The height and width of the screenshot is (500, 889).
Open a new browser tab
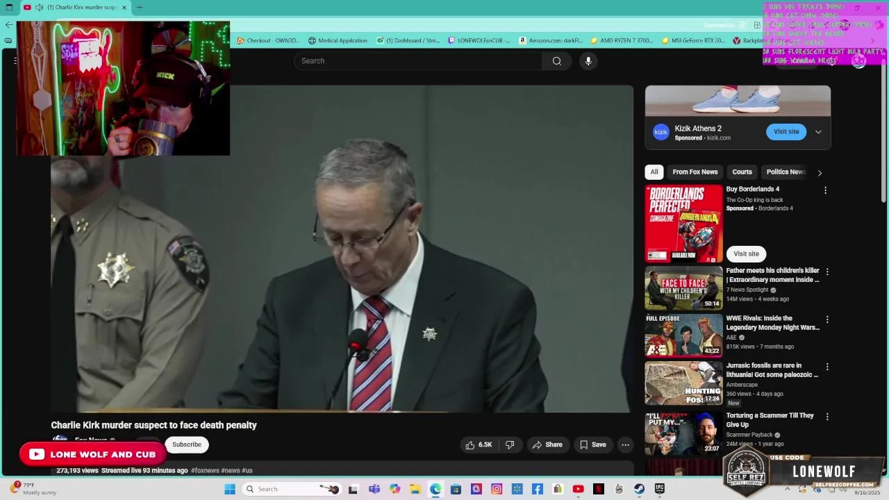pos(140,8)
